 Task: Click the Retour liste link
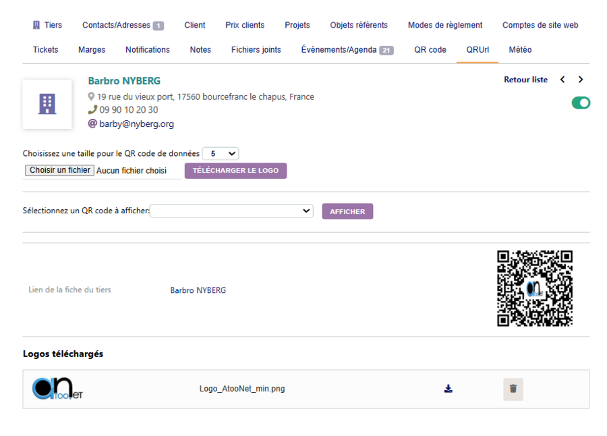click(x=525, y=79)
